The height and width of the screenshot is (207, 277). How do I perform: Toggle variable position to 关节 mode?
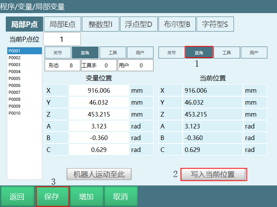pos(57,53)
